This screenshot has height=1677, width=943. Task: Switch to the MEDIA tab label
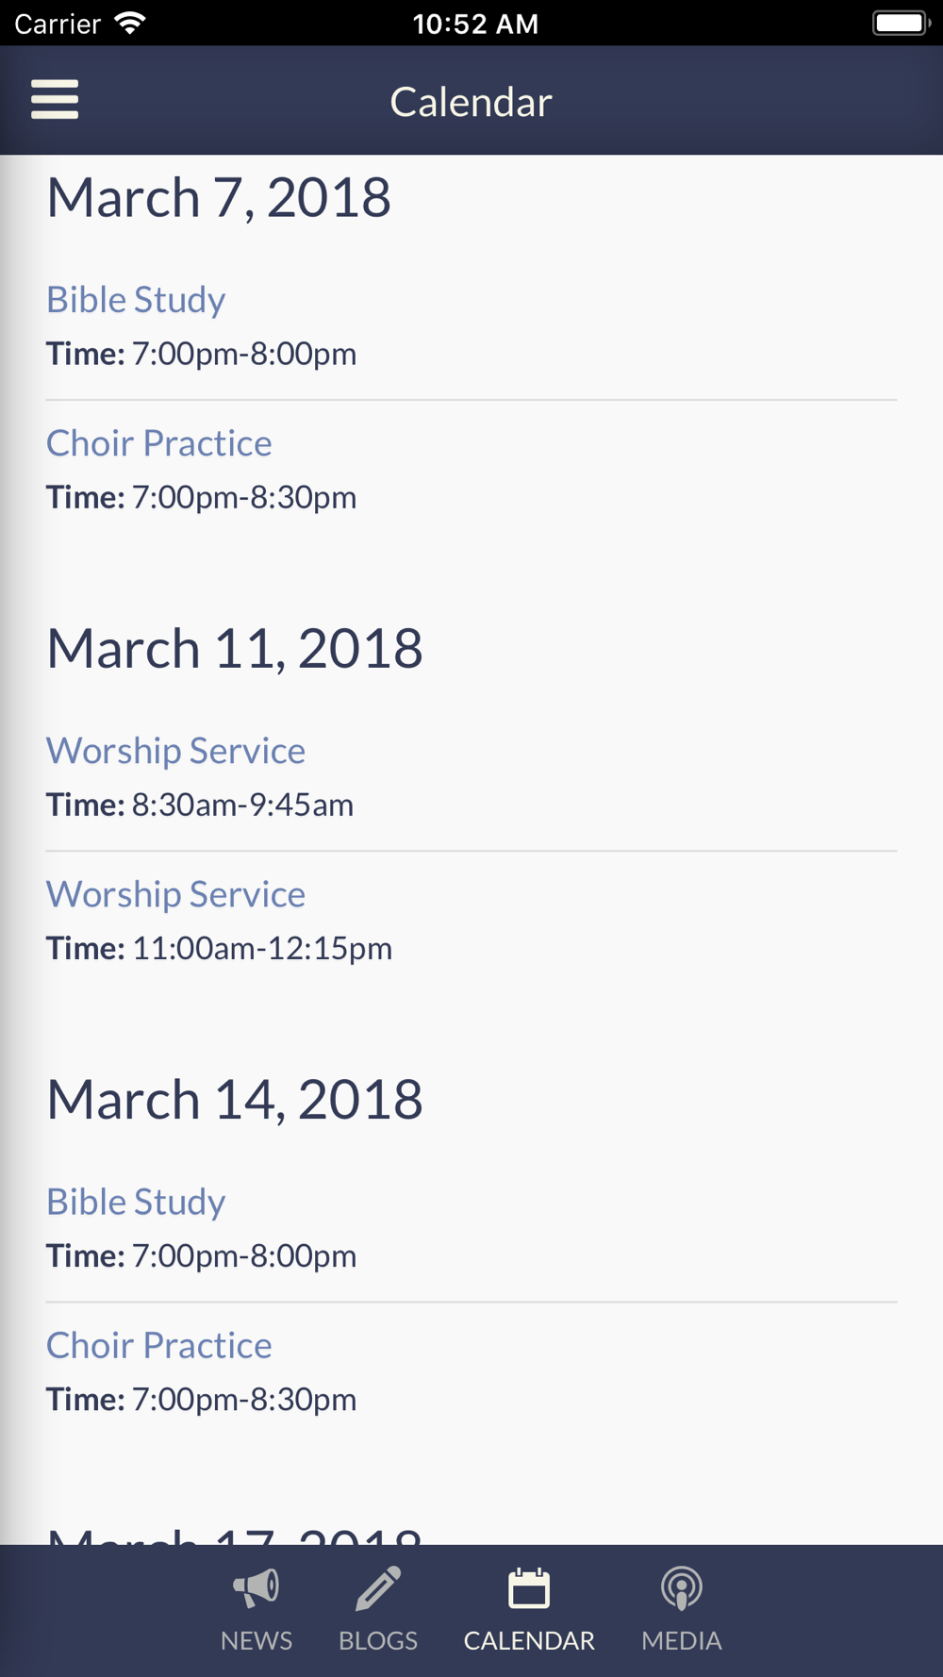pos(682,1641)
